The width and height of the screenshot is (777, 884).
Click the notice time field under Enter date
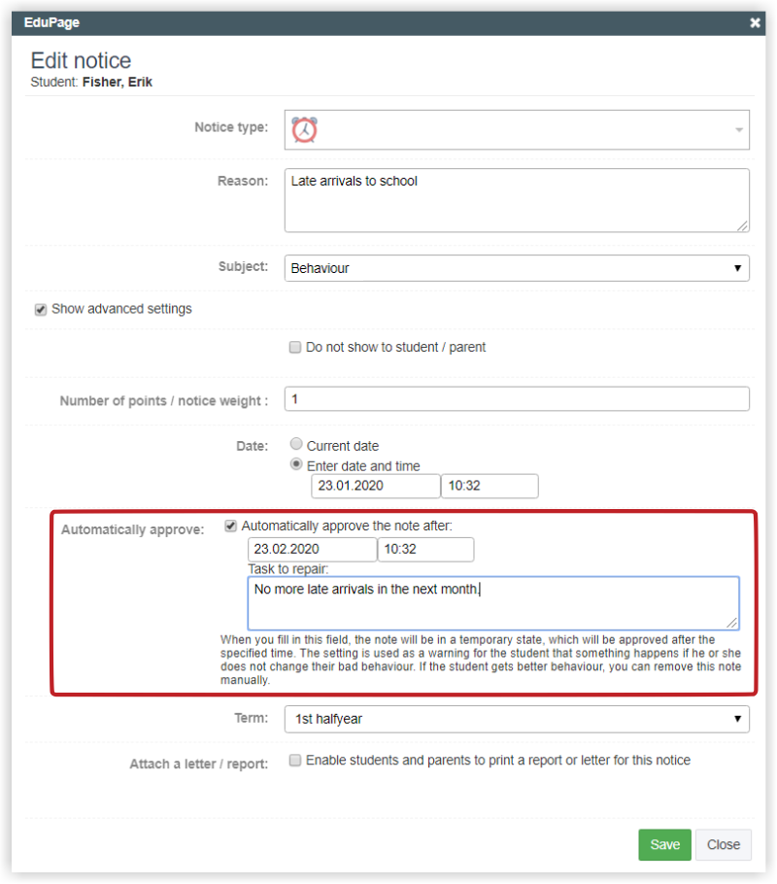[x=490, y=486]
